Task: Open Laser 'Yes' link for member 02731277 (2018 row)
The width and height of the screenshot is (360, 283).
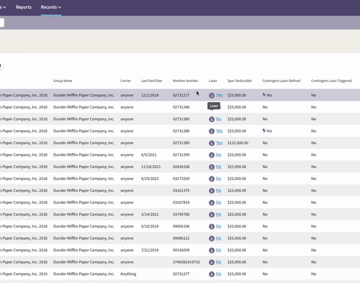Action: point(219,95)
